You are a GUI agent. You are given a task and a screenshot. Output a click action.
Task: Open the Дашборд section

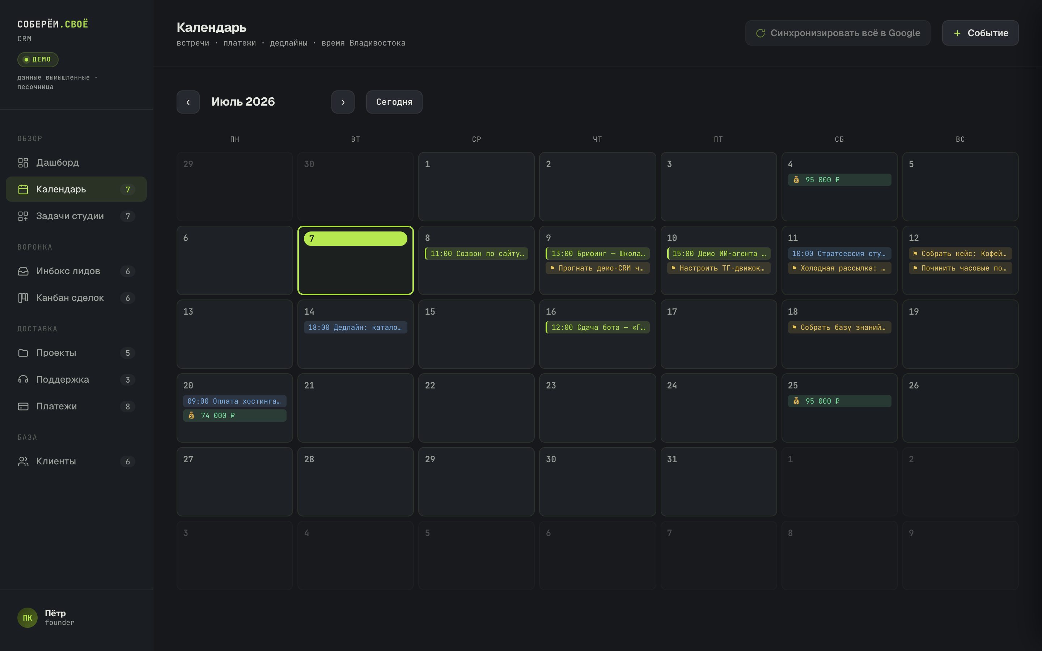[76, 163]
